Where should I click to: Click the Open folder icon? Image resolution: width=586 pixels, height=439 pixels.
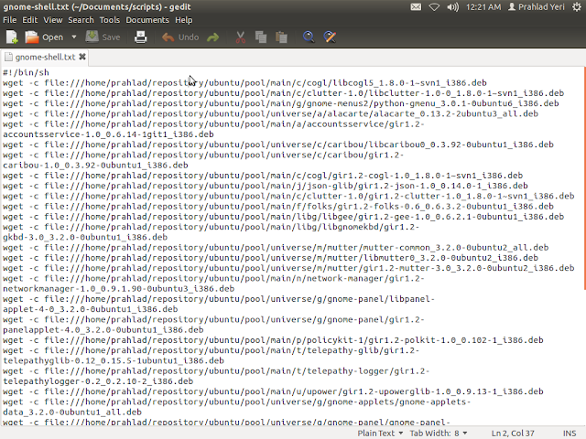click(32, 37)
